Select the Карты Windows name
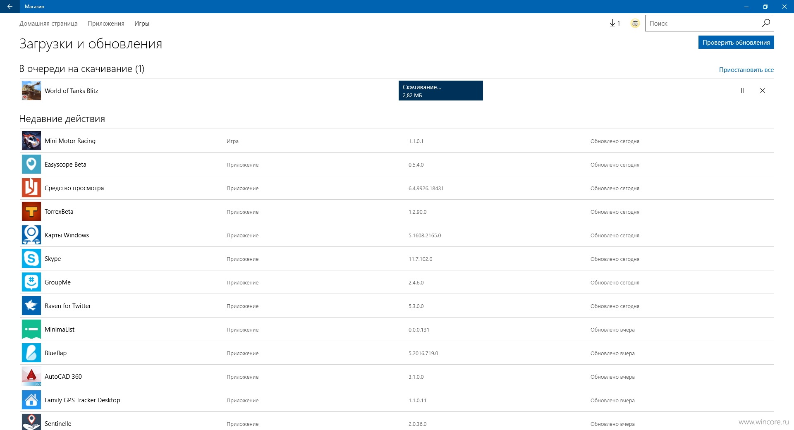 pyautogui.click(x=67, y=235)
